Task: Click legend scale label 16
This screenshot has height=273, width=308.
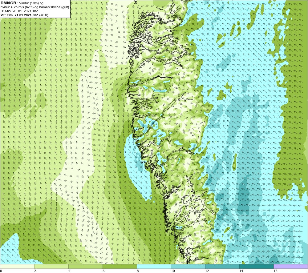Action: [x=275, y=271]
